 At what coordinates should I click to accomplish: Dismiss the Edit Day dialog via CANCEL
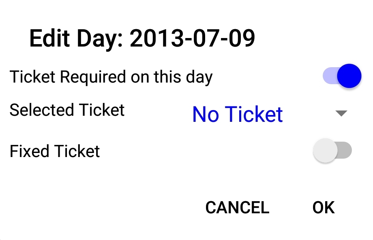(x=237, y=208)
